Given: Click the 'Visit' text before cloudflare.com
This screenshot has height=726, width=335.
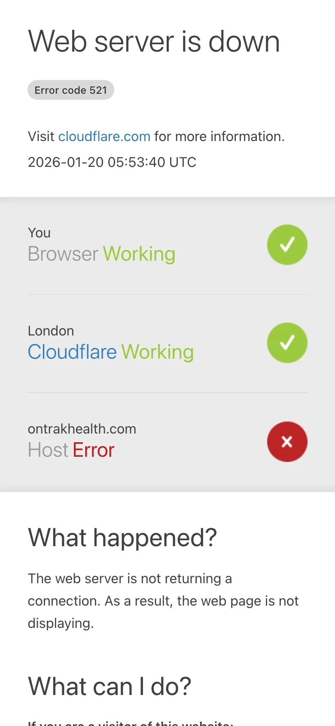Looking at the screenshot, I should (x=41, y=136).
